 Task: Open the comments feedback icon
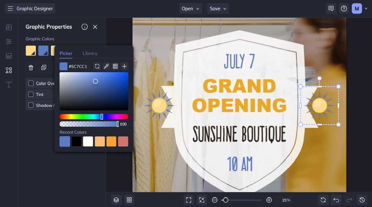coord(331,9)
